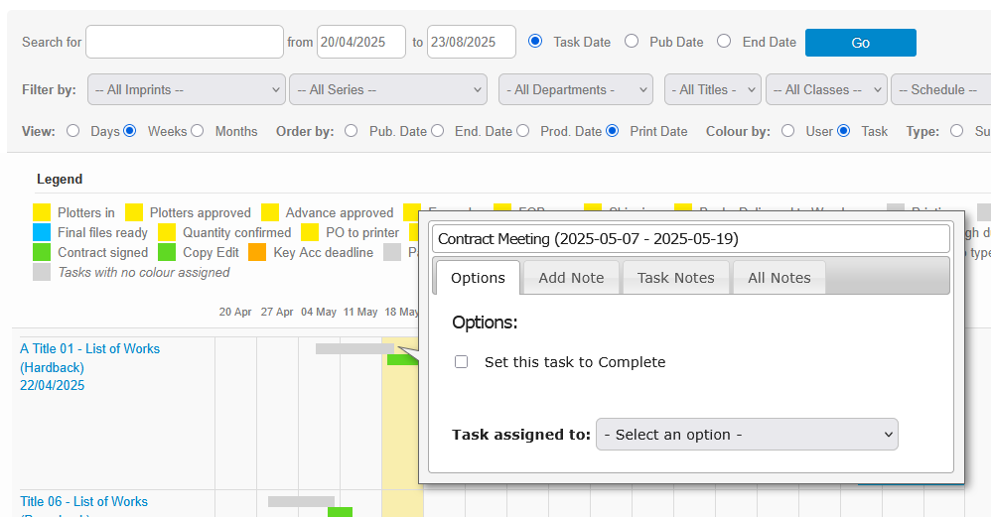Order by Print Date radio button

[x=612, y=131]
